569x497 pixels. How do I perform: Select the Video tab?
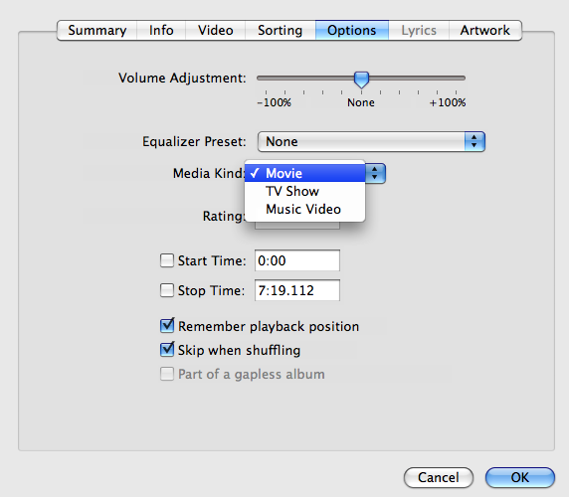(215, 30)
